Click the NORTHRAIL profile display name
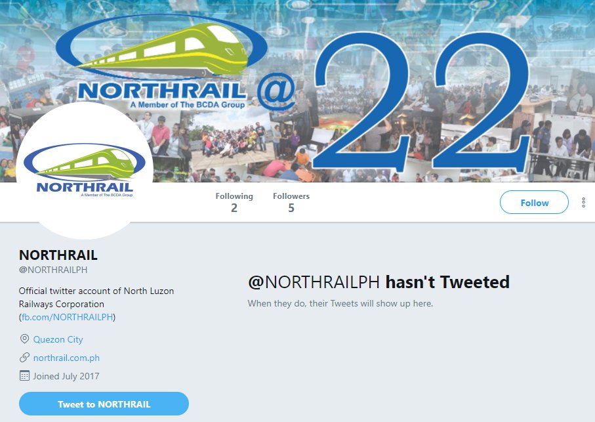 pyautogui.click(x=58, y=255)
